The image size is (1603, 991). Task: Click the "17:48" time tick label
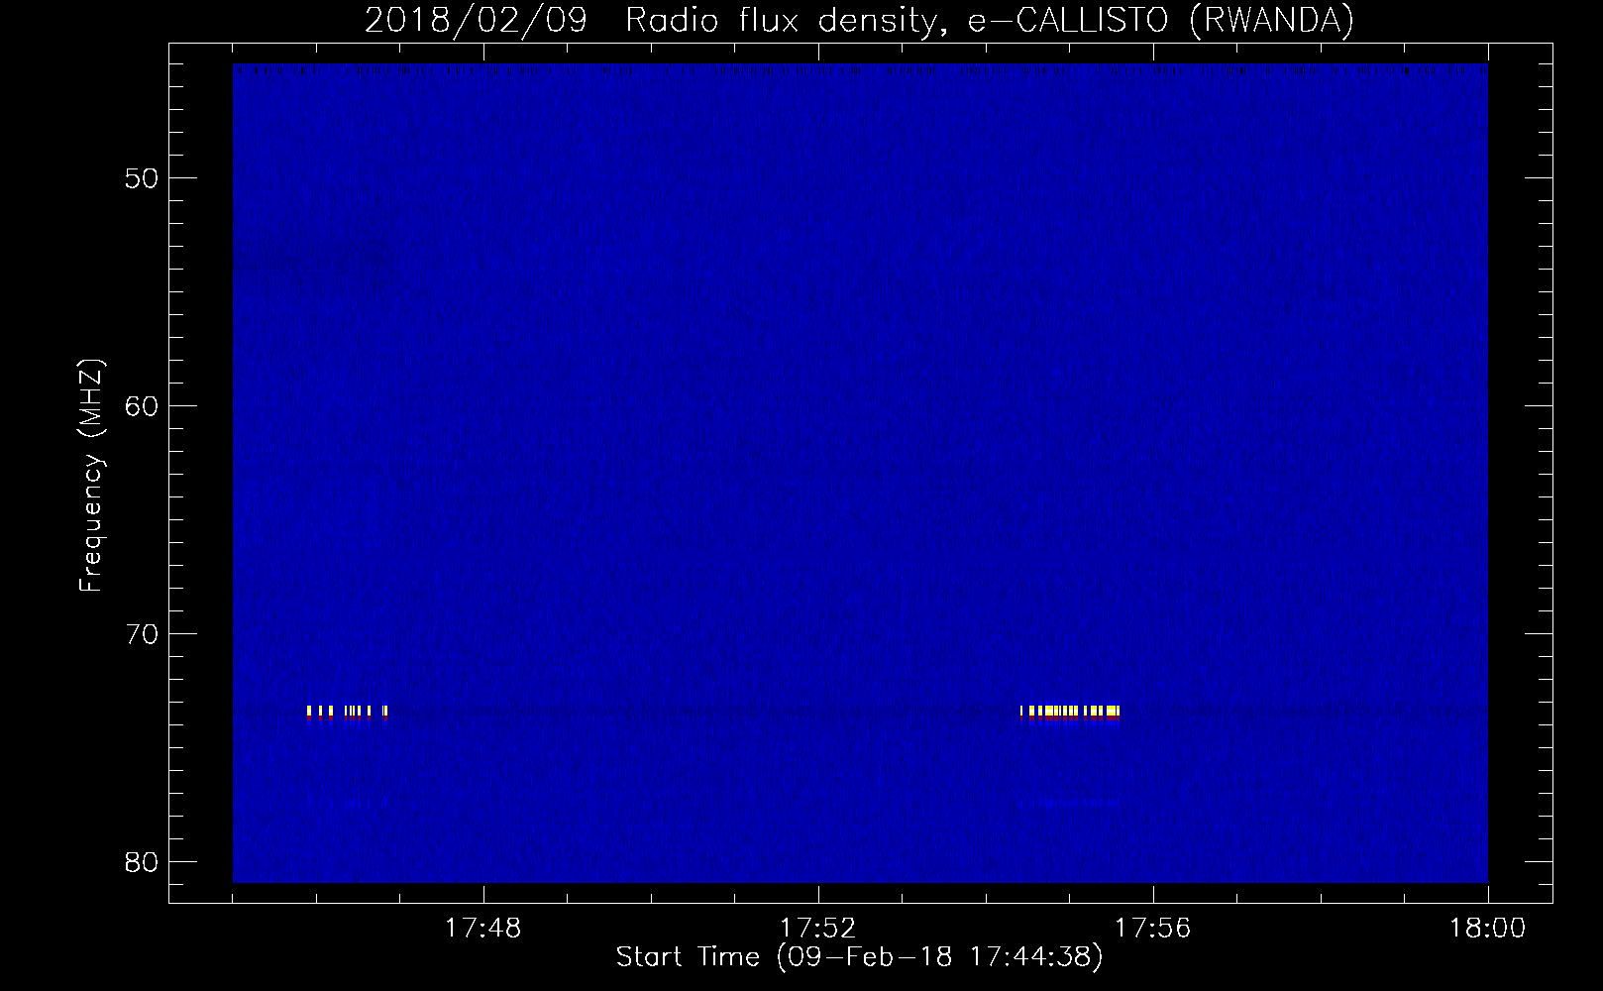point(482,928)
